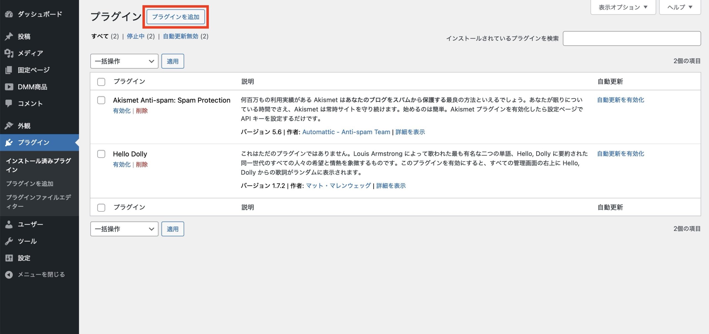The image size is (709, 334).
Task: Click the installed plugins search field
Action: point(632,38)
